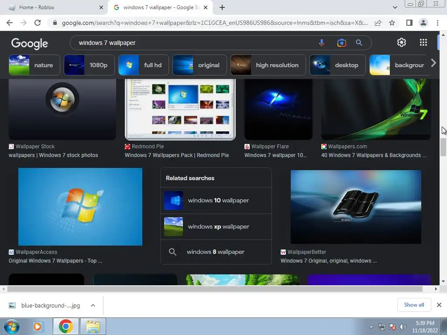
Task: View site security lock info
Action: tap(55, 23)
